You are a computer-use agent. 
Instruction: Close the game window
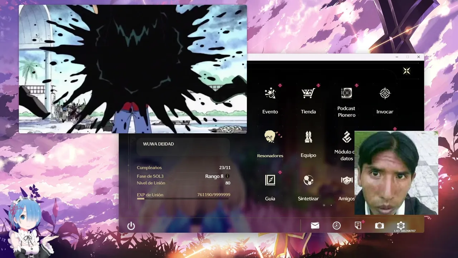(418, 57)
